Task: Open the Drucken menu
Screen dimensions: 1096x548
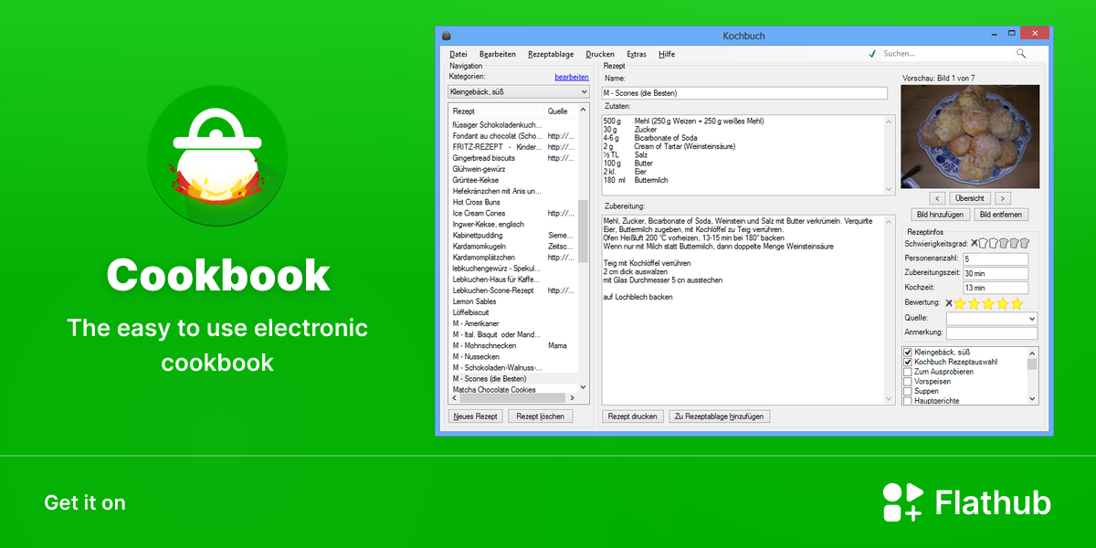Action: pyautogui.click(x=600, y=54)
